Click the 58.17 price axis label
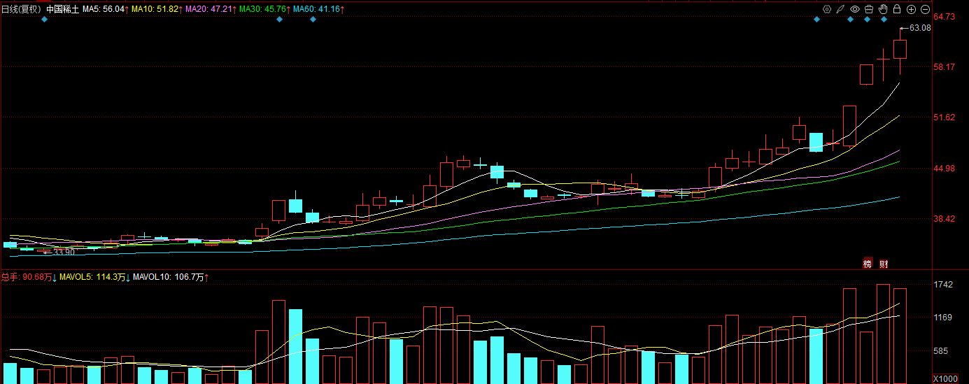Screen dimensions: 969x384 [x=945, y=67]
